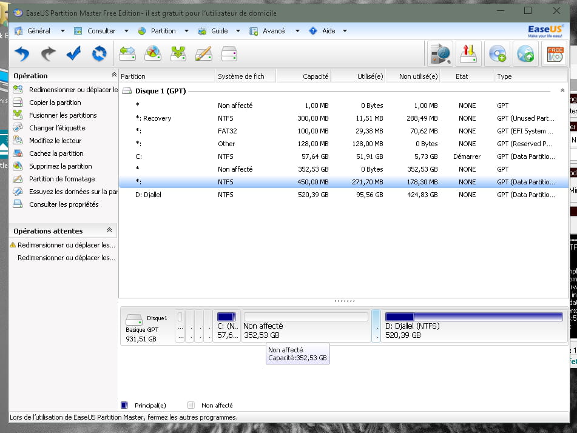Open the Général menu
This screenshot has width=577, height=433.
[39, 31]
